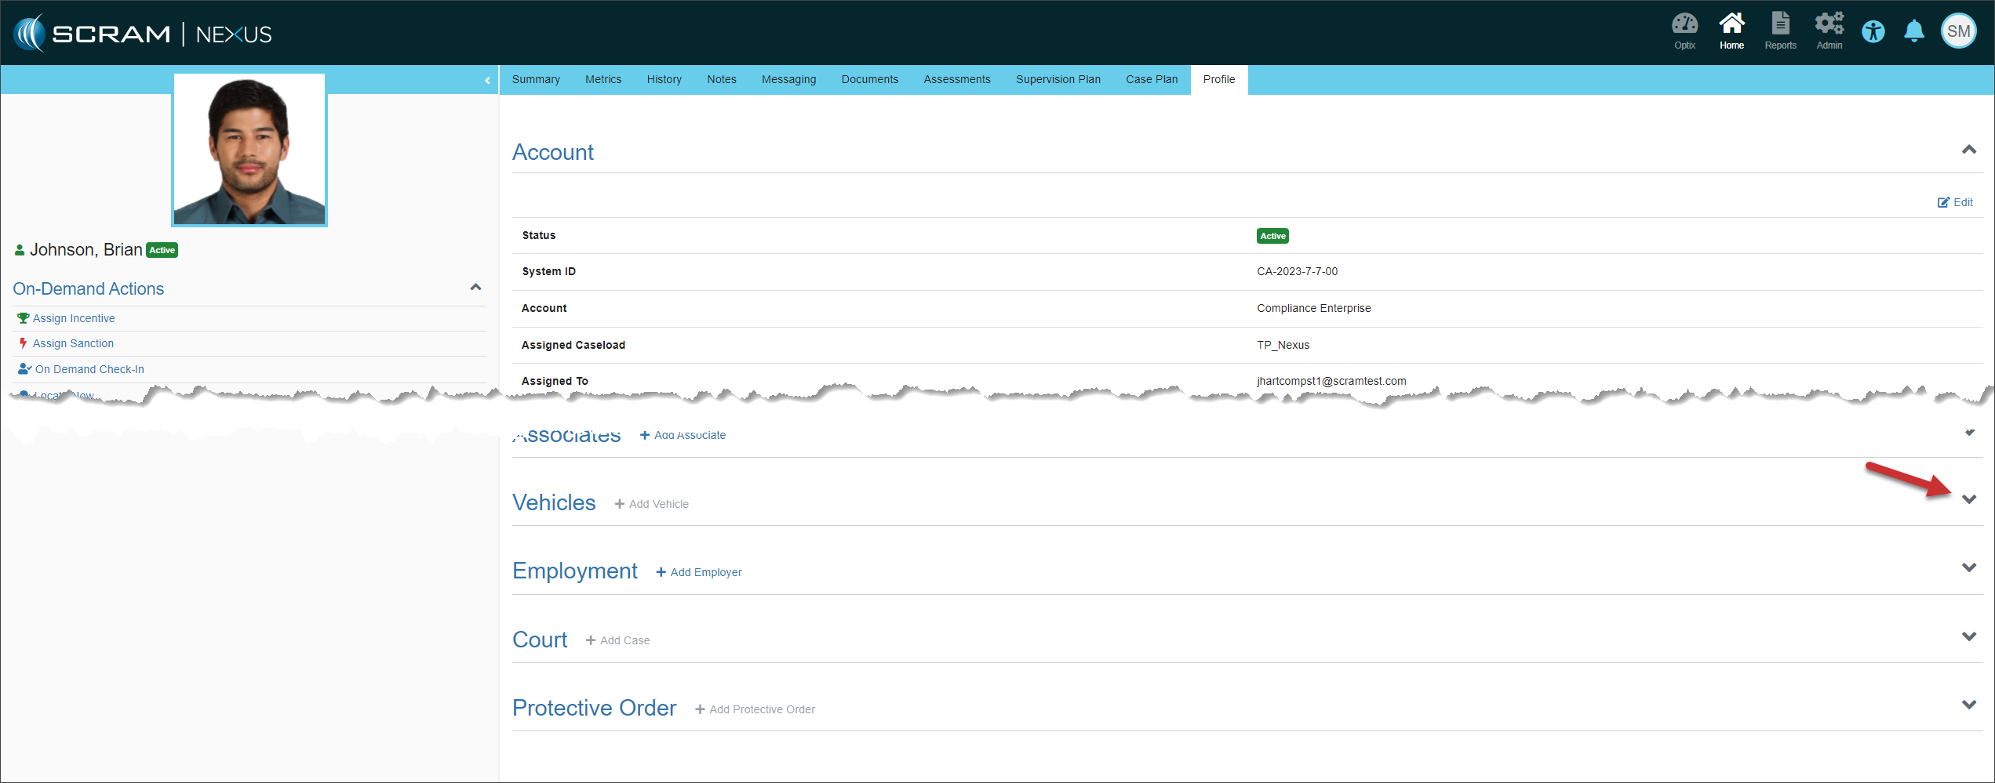Click Edit in the Account section

[x=1955, y=202]
